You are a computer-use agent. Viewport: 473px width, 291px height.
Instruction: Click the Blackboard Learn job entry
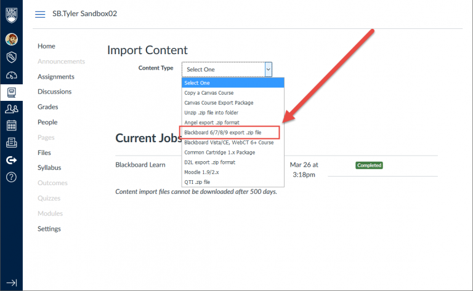[x=140, y=165]
